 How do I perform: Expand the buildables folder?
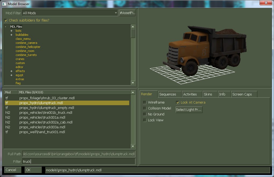[x=11, y=35]
